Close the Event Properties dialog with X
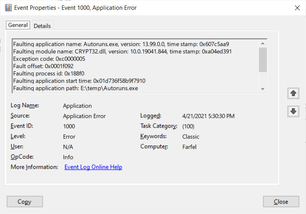This screenshot has height=214, width=306. point(297,8)
